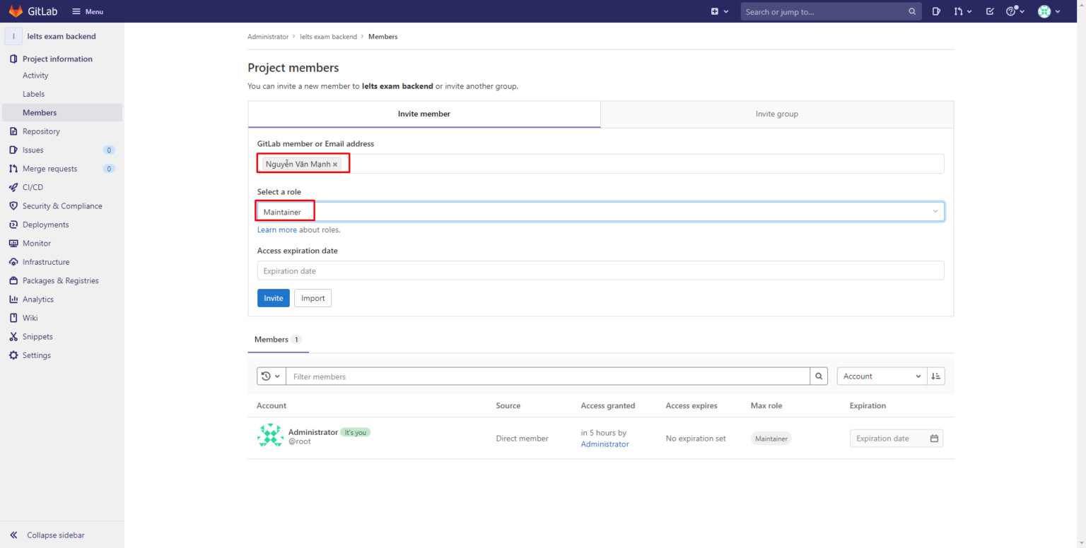The height and width of the screenshot is (548, 1086).
Task: Switch to the Invite group tab
Action: [776, 114]
